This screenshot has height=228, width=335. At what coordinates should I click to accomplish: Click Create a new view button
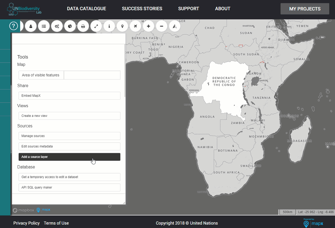pyautogui.click(x=69, y=116)
